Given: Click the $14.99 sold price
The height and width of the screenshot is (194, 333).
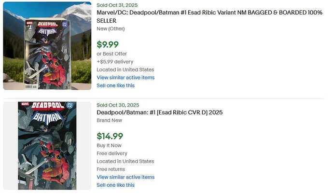Looking at the screenshot, I should click(110, 136).
